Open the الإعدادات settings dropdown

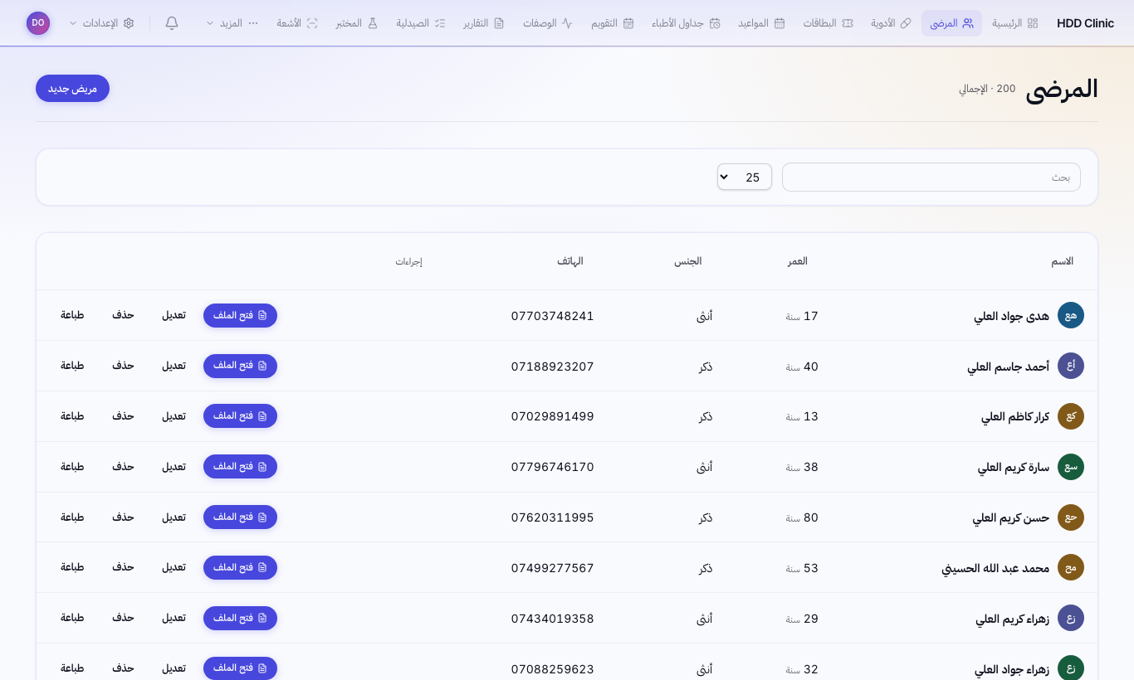[x=101, y=23]
